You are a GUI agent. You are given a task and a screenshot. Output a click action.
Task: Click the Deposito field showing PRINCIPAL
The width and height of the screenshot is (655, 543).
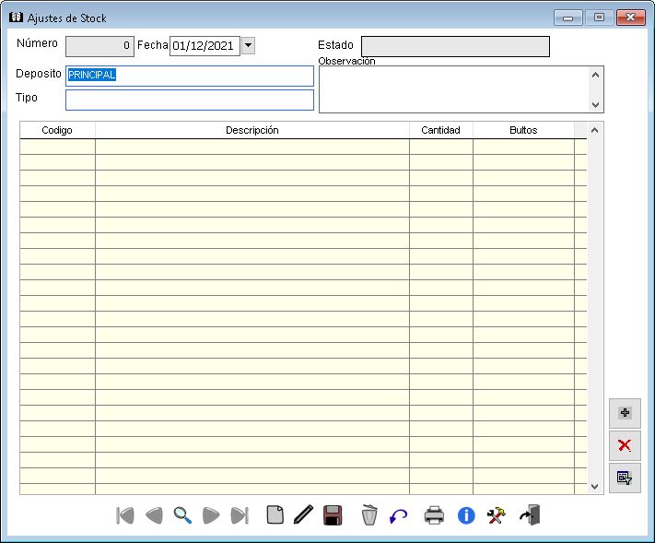(x=189, y=76)
